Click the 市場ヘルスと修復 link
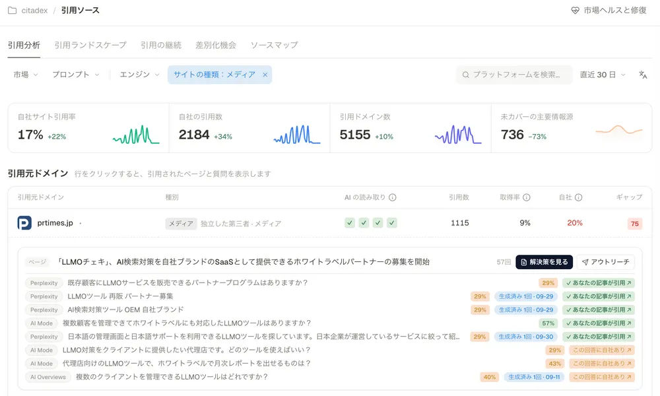 [609, 11]
